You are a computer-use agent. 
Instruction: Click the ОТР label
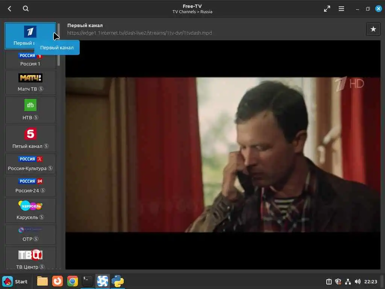27,239
